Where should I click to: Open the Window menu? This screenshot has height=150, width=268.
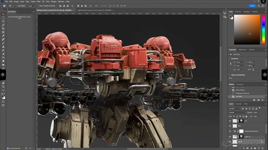pyautogui.click(x=61, y=2)
